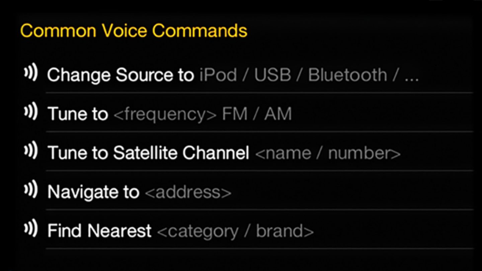Viewport: 482px width, 271px height.
Task: Click the Common Voice Commands heading
Action: click(x=134, y=31)
